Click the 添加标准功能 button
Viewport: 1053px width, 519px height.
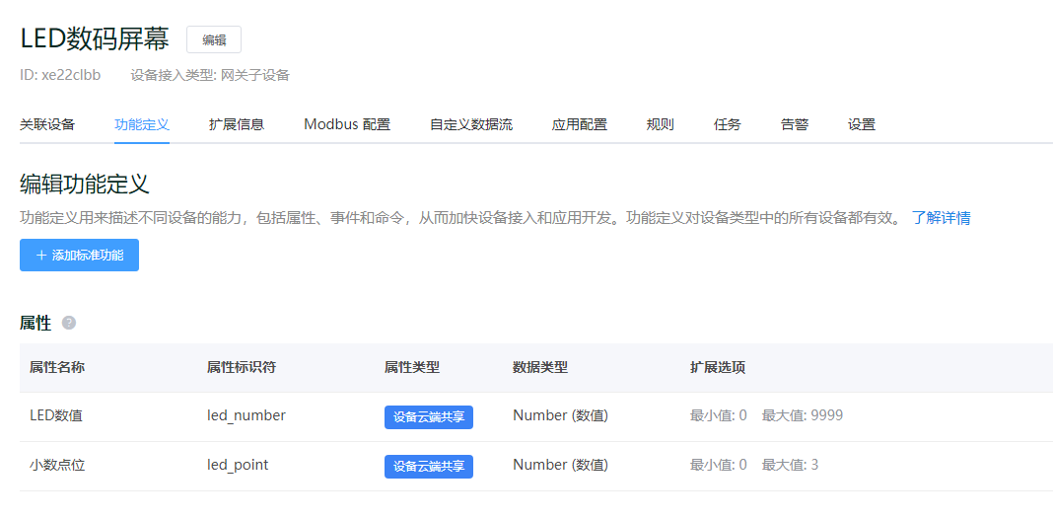[79, 256]
